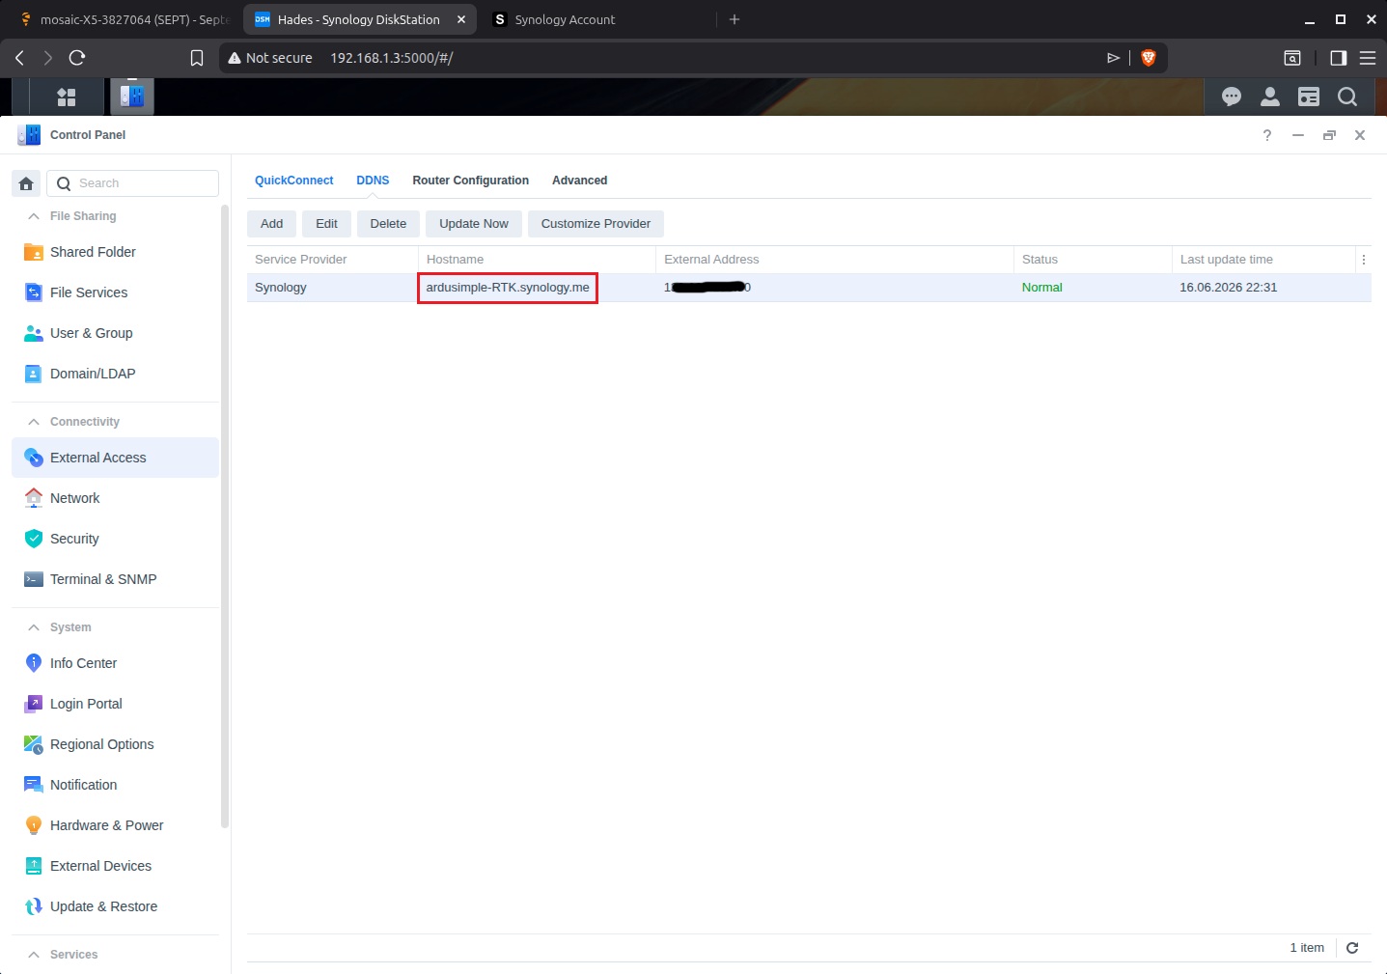The image size is (1387, 974).
Task: Click the Login Portal icon
Action: click(33, 704)
